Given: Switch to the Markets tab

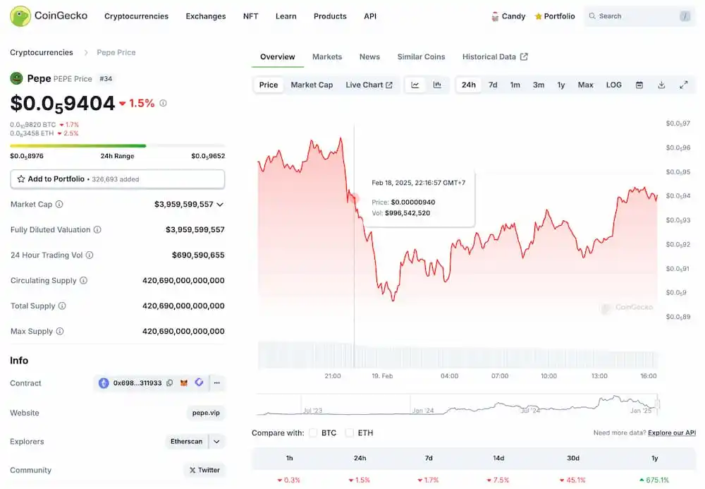Looking at the screenshot, I should (x=327, y=56).
